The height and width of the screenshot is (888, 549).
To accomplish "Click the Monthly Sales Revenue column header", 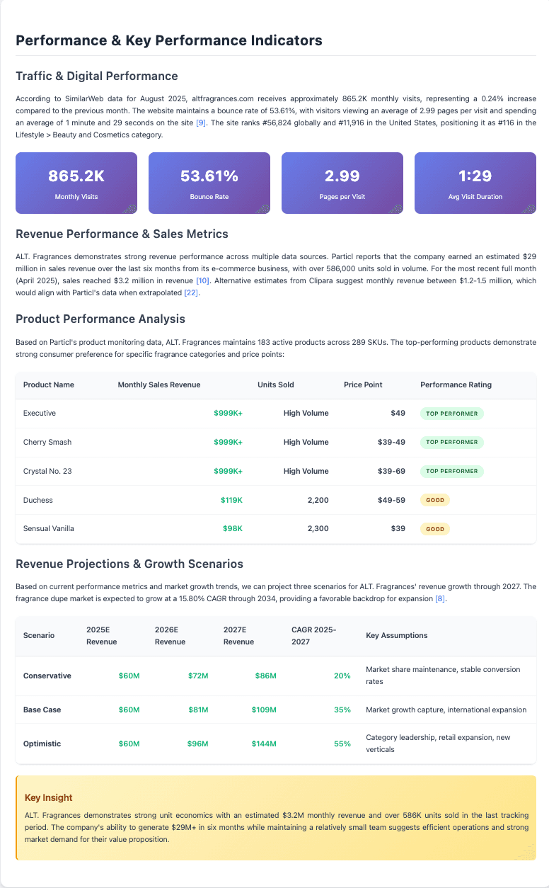I will [x=159, y=385].
